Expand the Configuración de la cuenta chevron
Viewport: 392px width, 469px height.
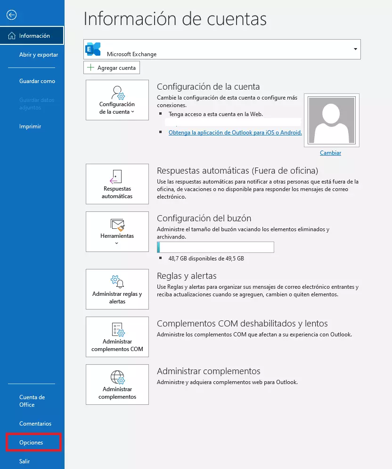coord(133,111)
